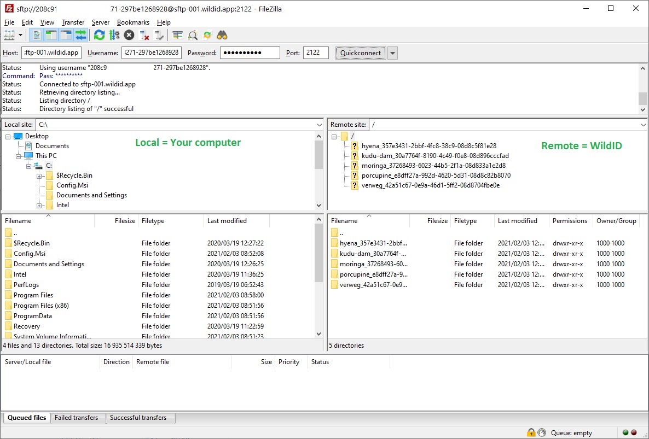Search for files with the binoculars icon
This screenshot has height=439, width=649.
pos(222,35)
